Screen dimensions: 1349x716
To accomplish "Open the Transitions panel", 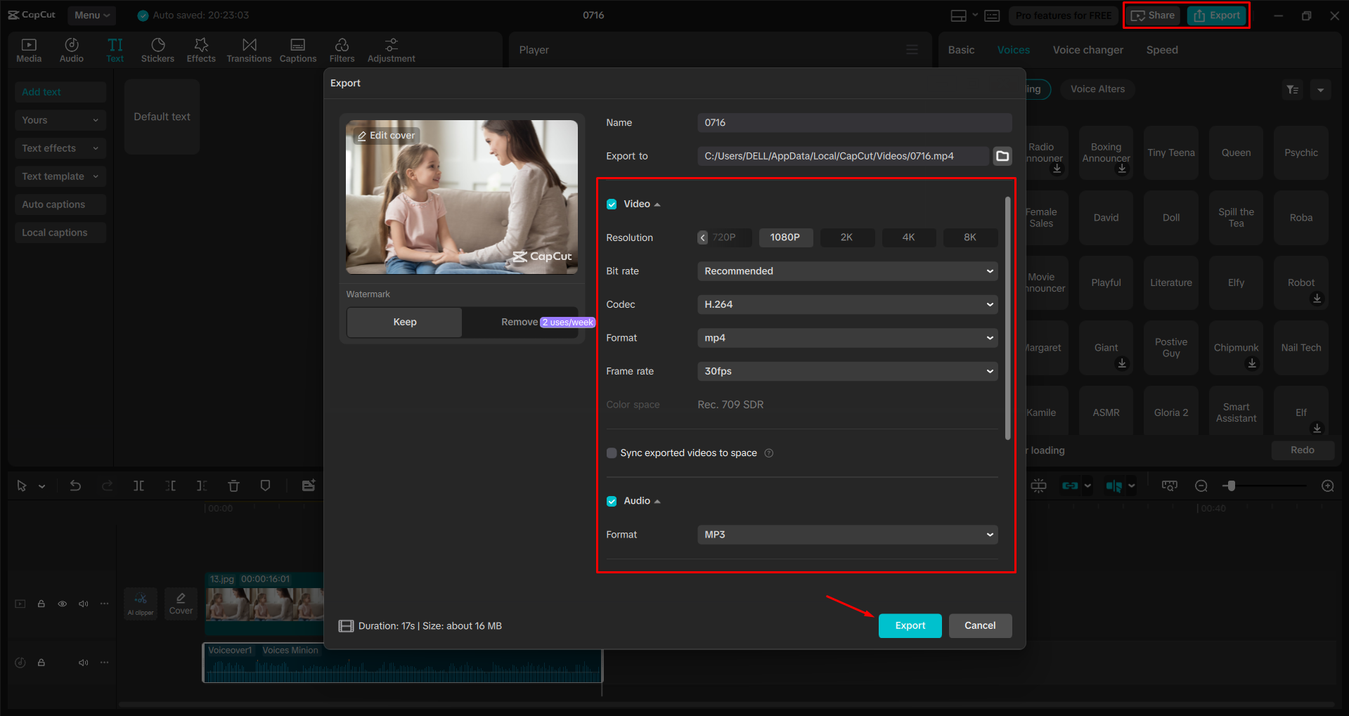I will click(x=249, y=49).
